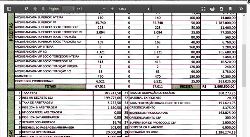250x137 pixels.
Task: Switch to presentation fullscreen mode
Action: tap(203, 8)
